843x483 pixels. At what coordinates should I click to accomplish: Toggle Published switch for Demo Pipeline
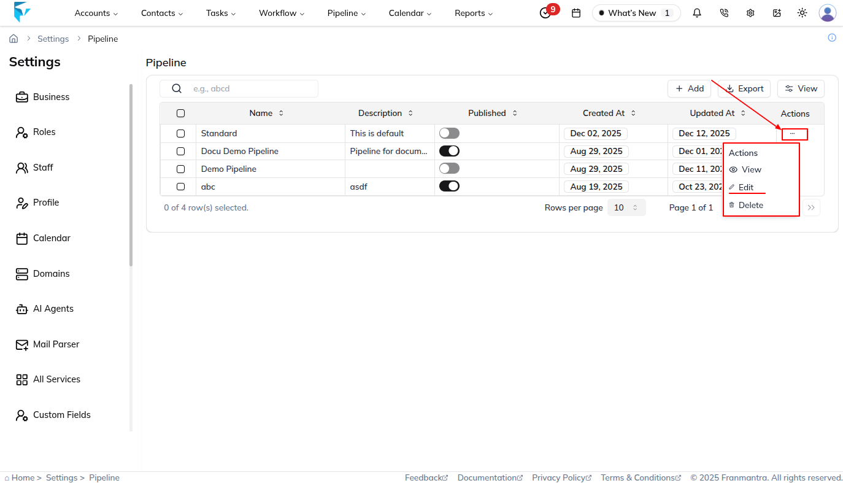[x=449, y=169]
